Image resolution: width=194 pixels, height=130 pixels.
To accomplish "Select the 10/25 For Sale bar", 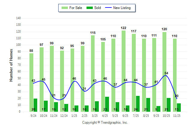I will click(164, 72).
